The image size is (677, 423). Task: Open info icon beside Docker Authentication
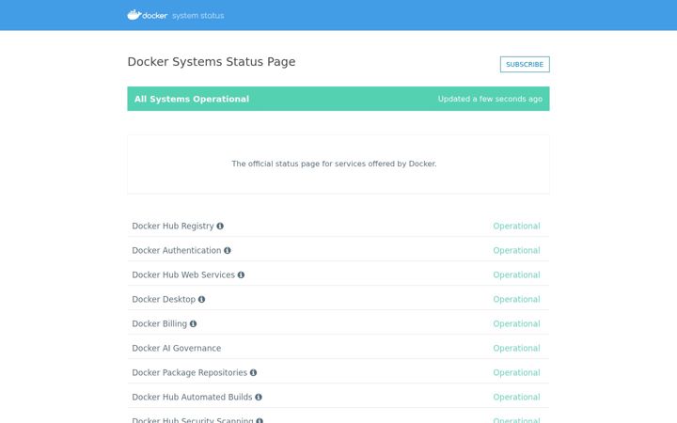pos(228,250)
